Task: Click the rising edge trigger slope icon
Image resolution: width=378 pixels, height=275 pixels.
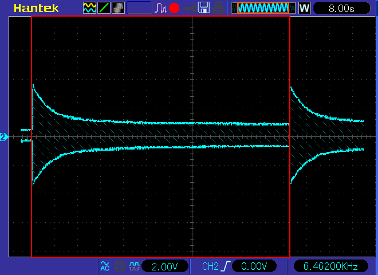Action: tap(226, 266)
